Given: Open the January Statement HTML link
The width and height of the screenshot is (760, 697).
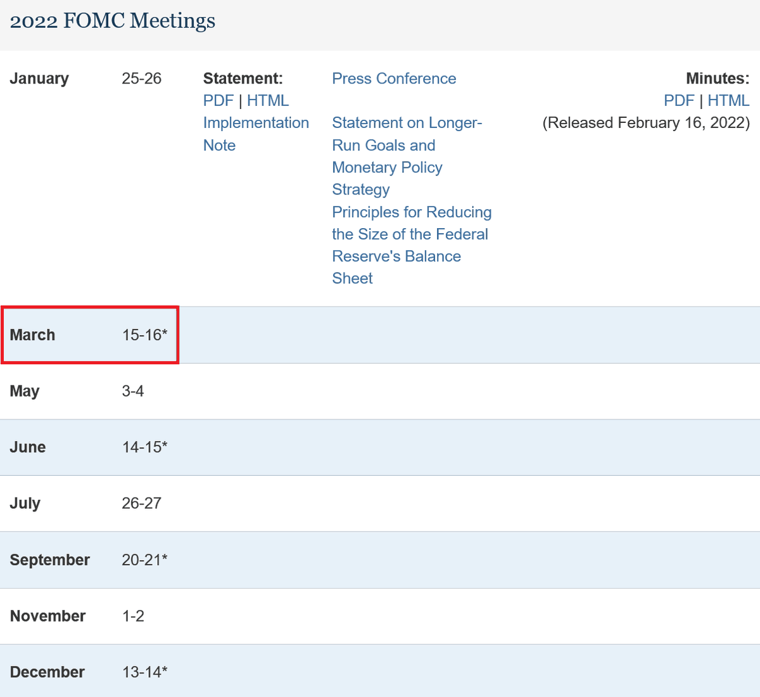Looking at the screenshot, I should 268,101.
